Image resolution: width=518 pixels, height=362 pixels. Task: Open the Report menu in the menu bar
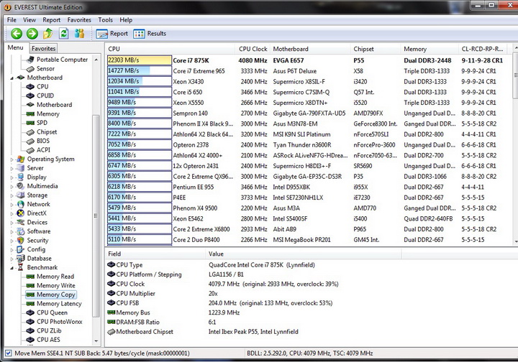click(52, 20)
